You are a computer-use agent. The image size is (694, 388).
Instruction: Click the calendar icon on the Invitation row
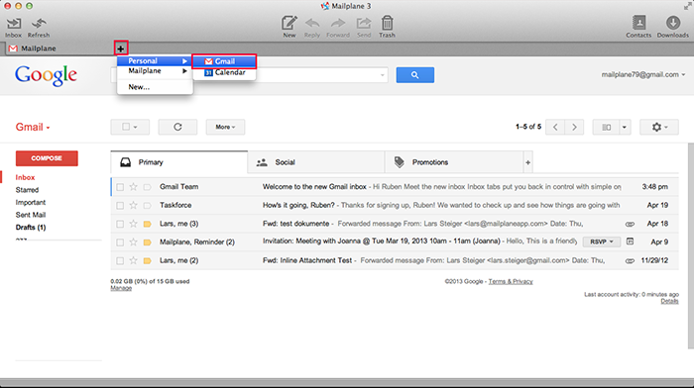coord(630,242)
